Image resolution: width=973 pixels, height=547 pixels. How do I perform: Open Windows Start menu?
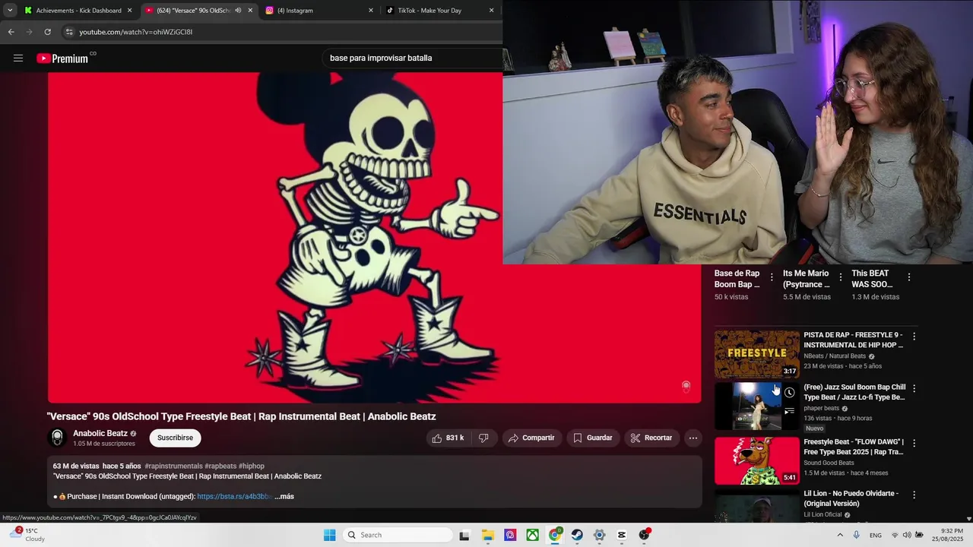[x=329, y=535]
